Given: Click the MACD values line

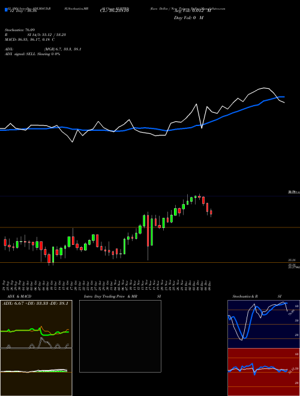Looking at the screenshot, I should click(29, 40).
